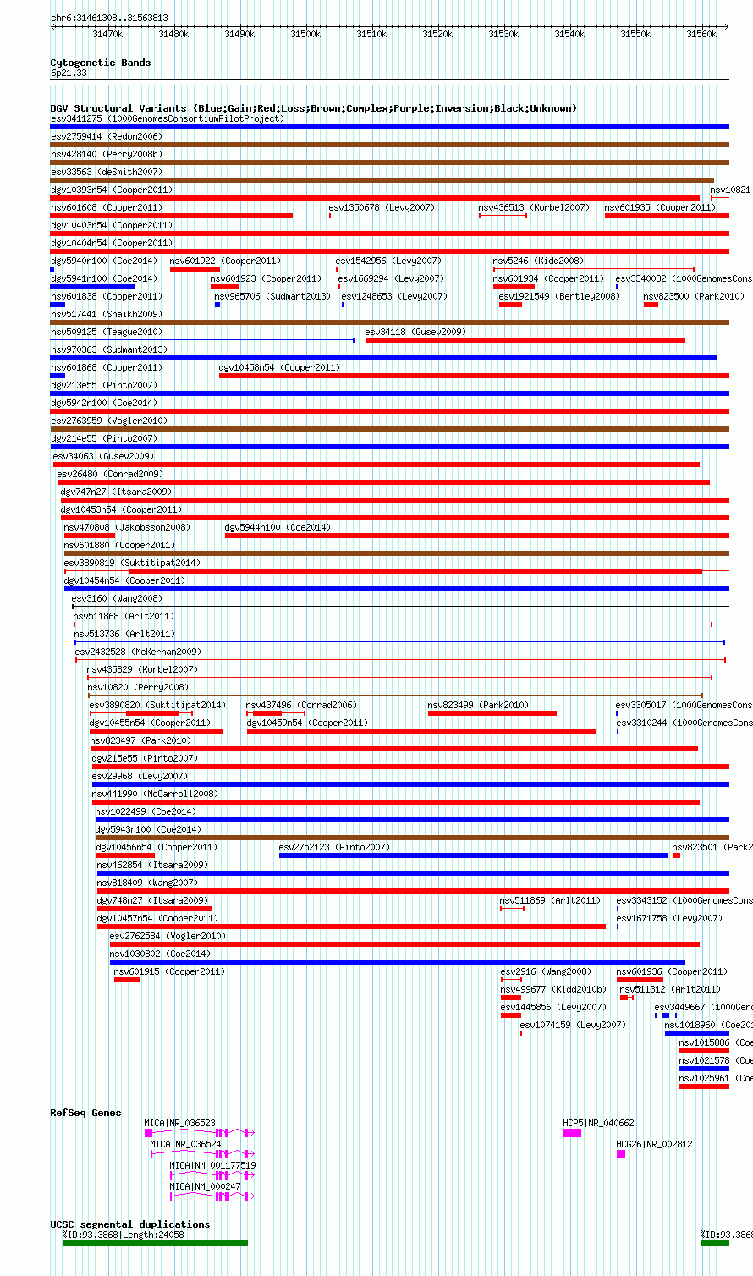Open nsv823499 (Park2010) variant

pyautogui.click(x=478, y=705)
